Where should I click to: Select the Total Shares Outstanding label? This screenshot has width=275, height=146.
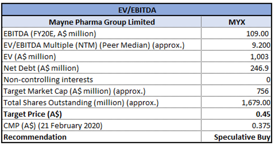(81, 103)
